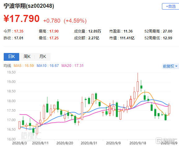Screen dimensions: 179x146
Task: Click the current price ¥17.790
Action: (x=22, y=19)
